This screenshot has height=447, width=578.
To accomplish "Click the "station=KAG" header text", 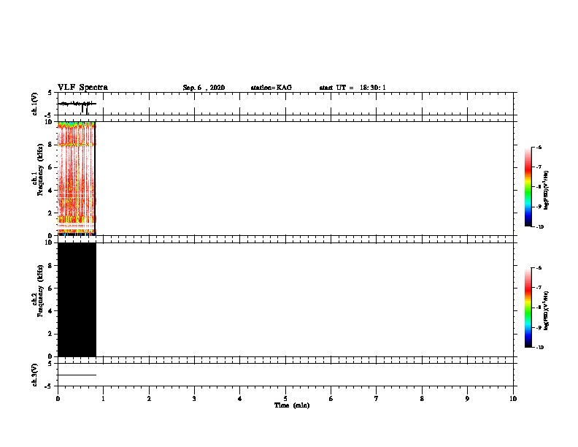I will [x=271, y=88].
